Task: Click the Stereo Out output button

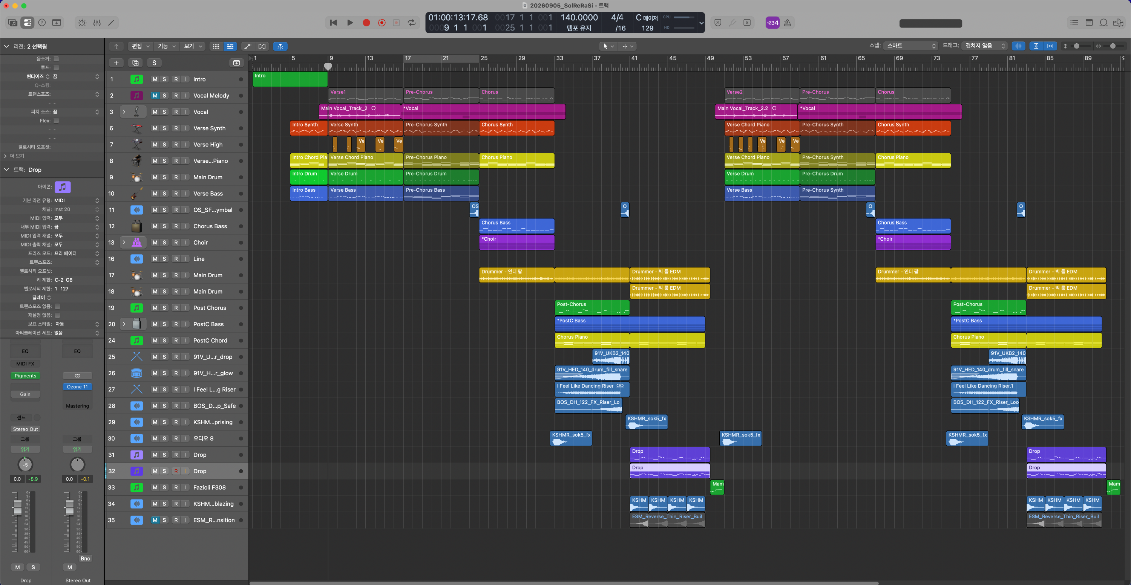Action: 26,429
